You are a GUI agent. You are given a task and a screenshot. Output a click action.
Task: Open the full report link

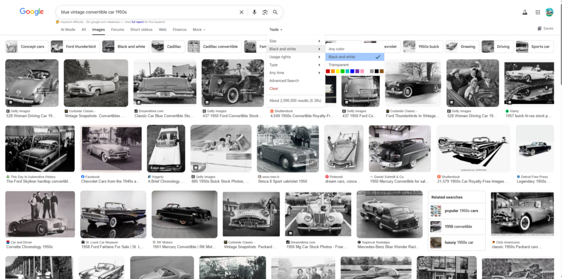pyautogui.click(x=138, y=22)
